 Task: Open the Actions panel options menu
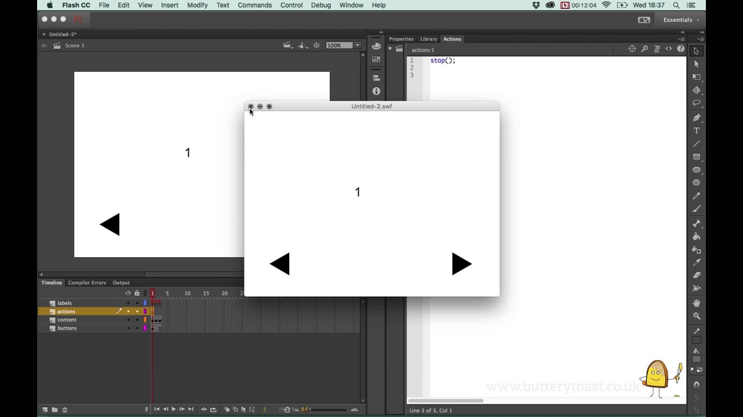point(681,39)
